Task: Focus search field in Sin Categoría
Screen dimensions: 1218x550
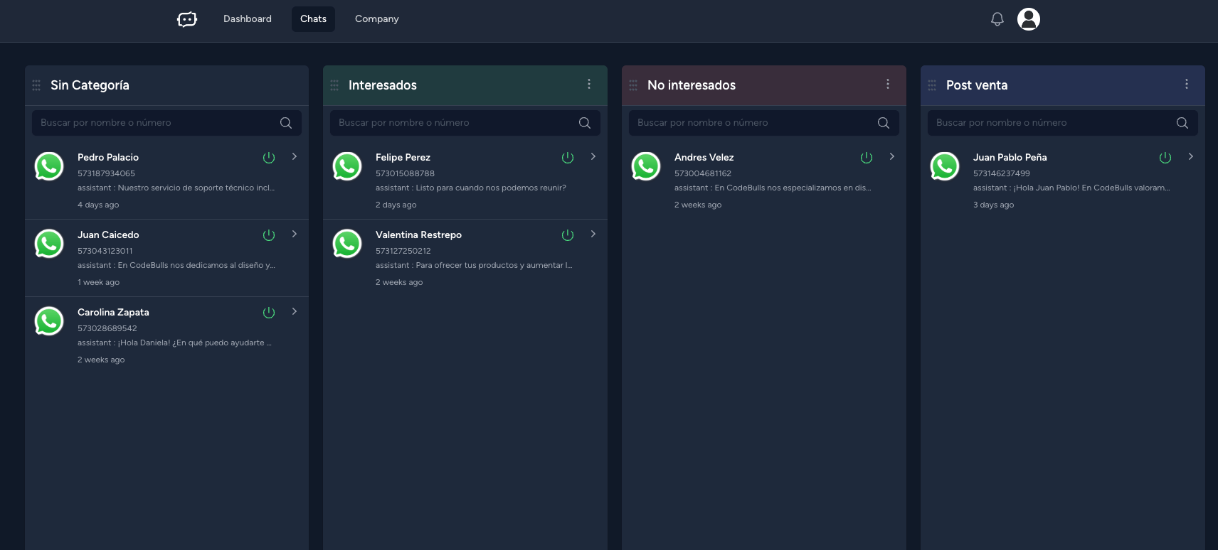Action: [166, 123]
